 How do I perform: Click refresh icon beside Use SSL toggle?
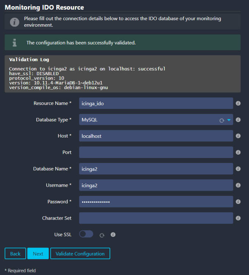click(x=102, y=235)
